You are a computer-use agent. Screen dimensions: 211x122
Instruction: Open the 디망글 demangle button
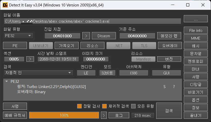click(x=196, y=84)
